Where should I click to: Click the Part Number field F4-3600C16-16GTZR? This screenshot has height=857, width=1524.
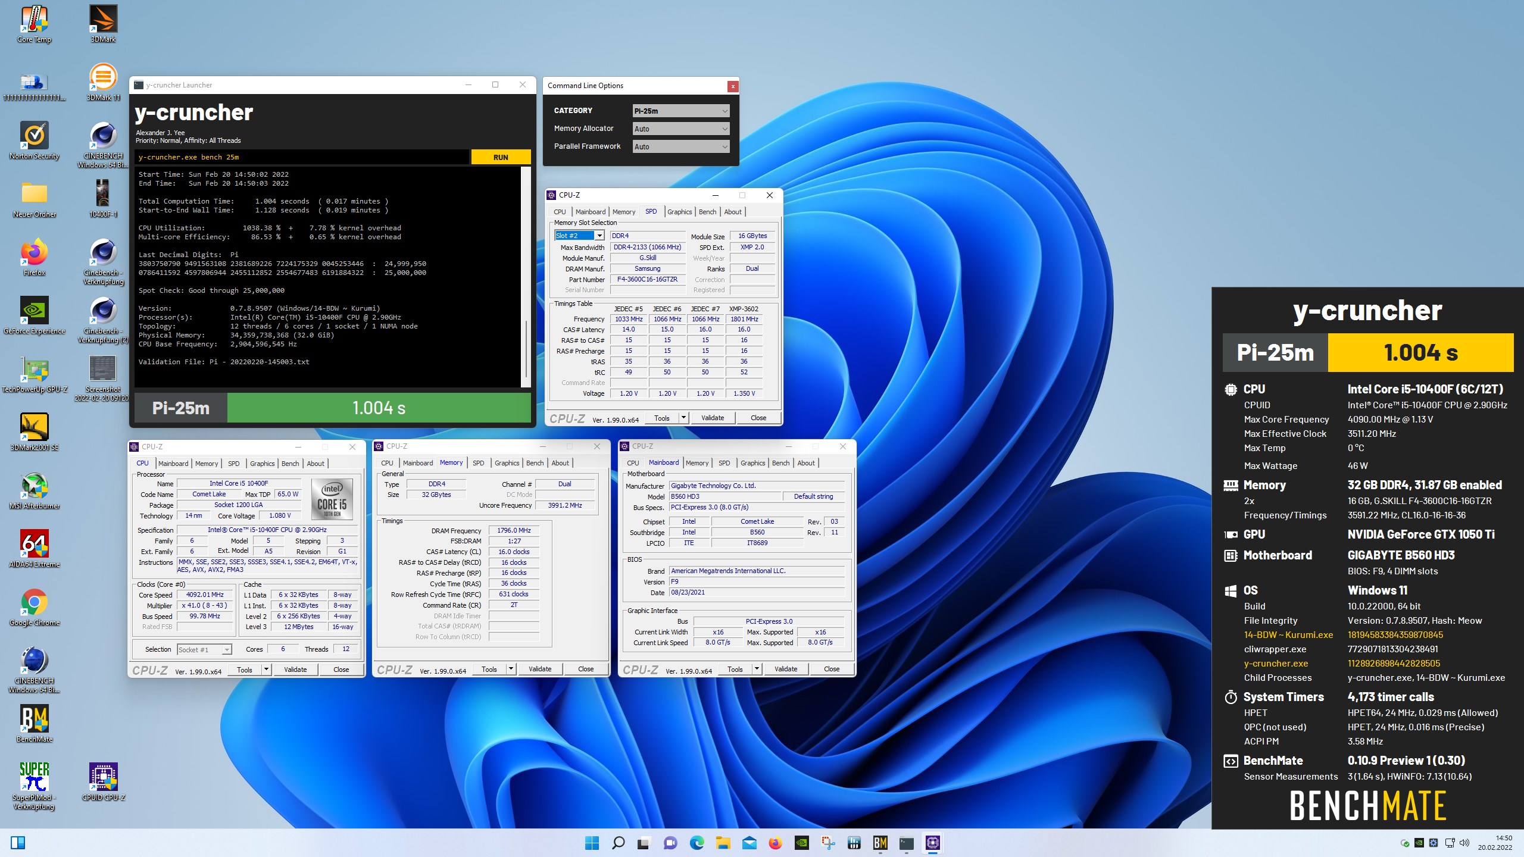pos(647,279)
